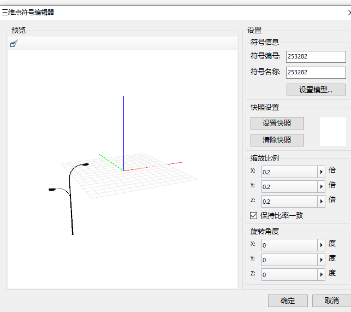Click the snapshot preview thumbnail
351x312 pixels.
(333, 132)
